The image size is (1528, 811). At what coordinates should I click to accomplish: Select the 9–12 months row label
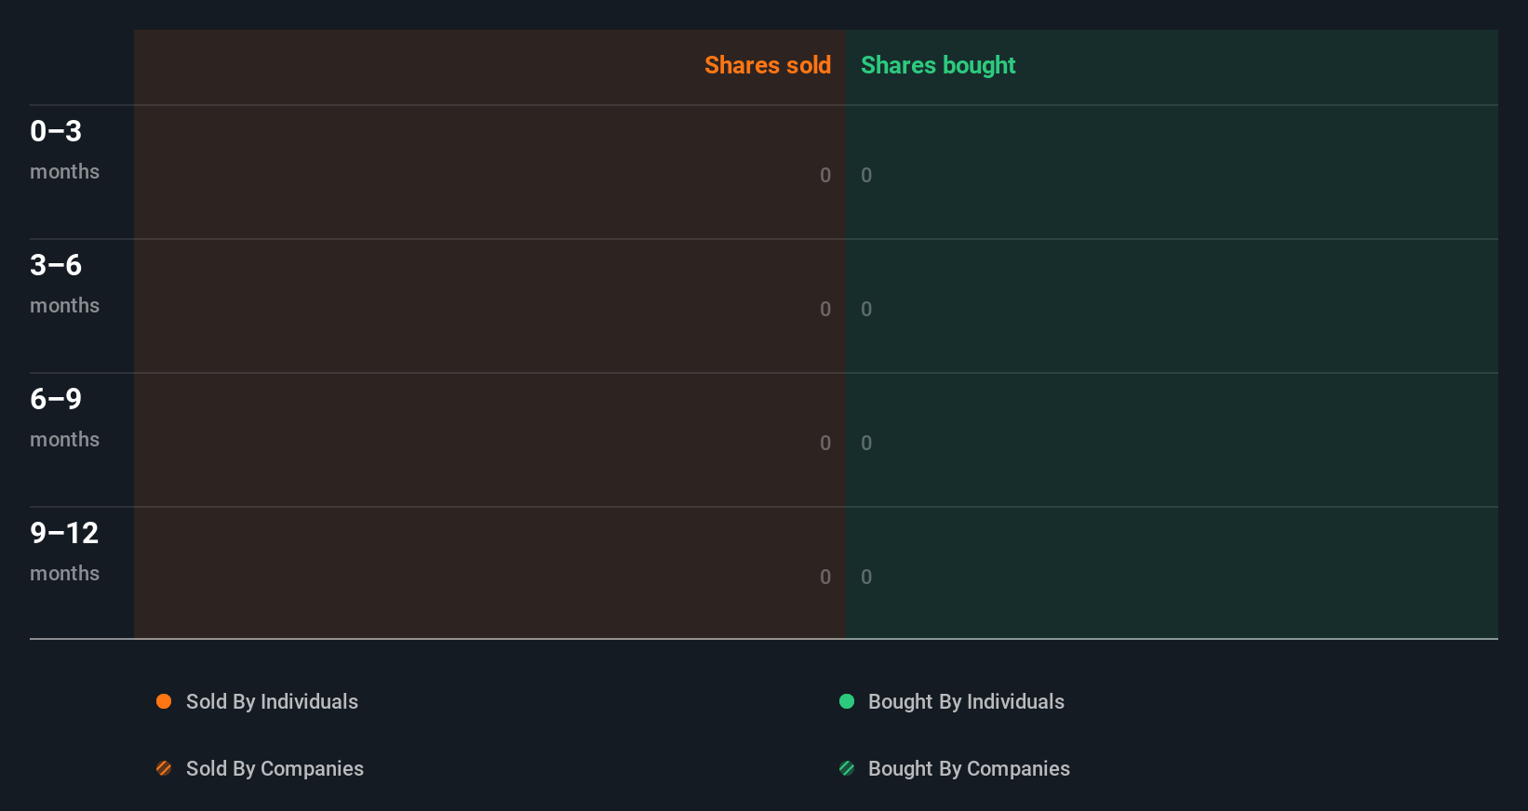click(64, 551)
